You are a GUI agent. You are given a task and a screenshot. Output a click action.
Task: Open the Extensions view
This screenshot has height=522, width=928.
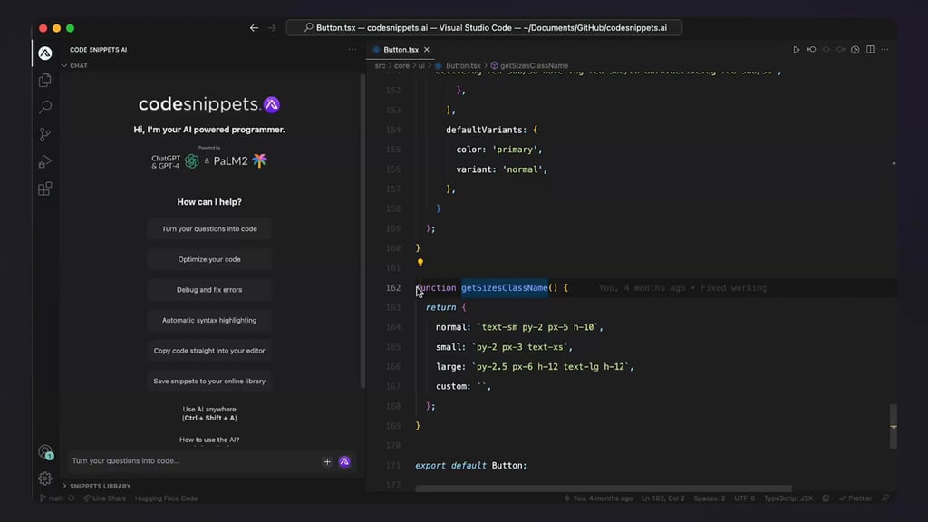tap(44, 188)
